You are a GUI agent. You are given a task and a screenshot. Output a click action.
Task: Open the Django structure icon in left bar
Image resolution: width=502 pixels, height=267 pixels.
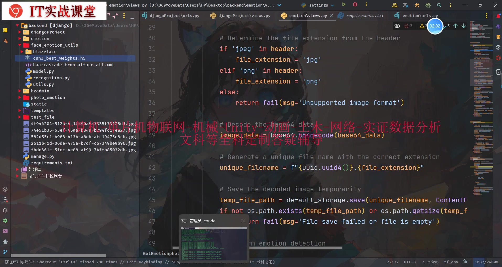pos(5,41)
